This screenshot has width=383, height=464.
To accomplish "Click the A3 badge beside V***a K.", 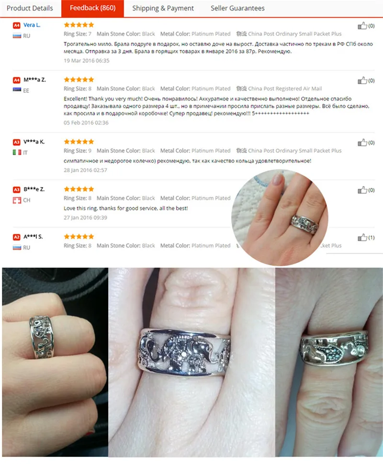I will coord(17,142).
